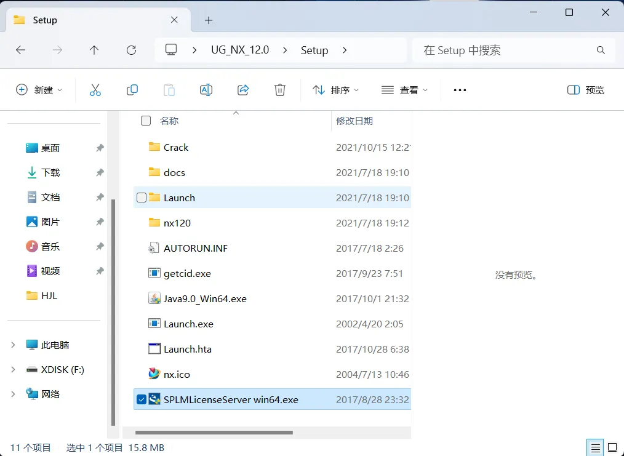The image size is (624, 456).
Task: Click the Crack folder icon
Action: [154, 147]
